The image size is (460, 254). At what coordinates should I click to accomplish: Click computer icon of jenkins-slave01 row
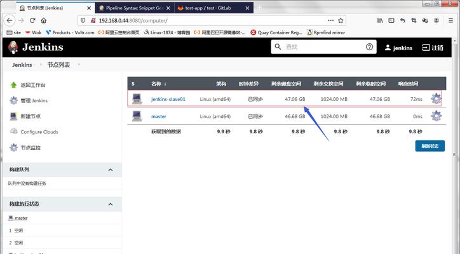137,99
